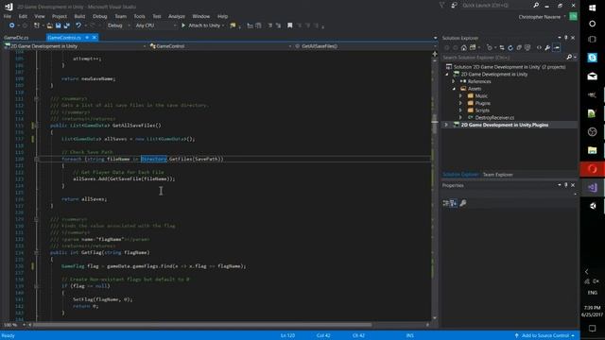Switch to the Team Explorer tab
The height and width of the screenshot is (340, 605).
click(498, 175)
